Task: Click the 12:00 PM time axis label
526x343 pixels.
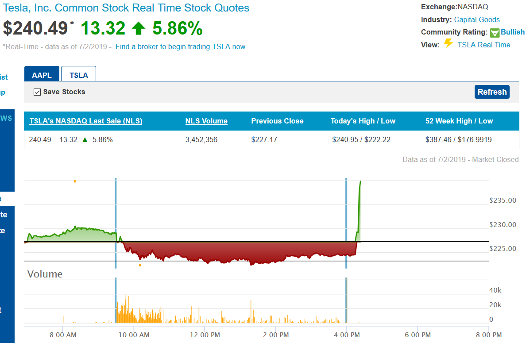Action: [x=205, y=335]
